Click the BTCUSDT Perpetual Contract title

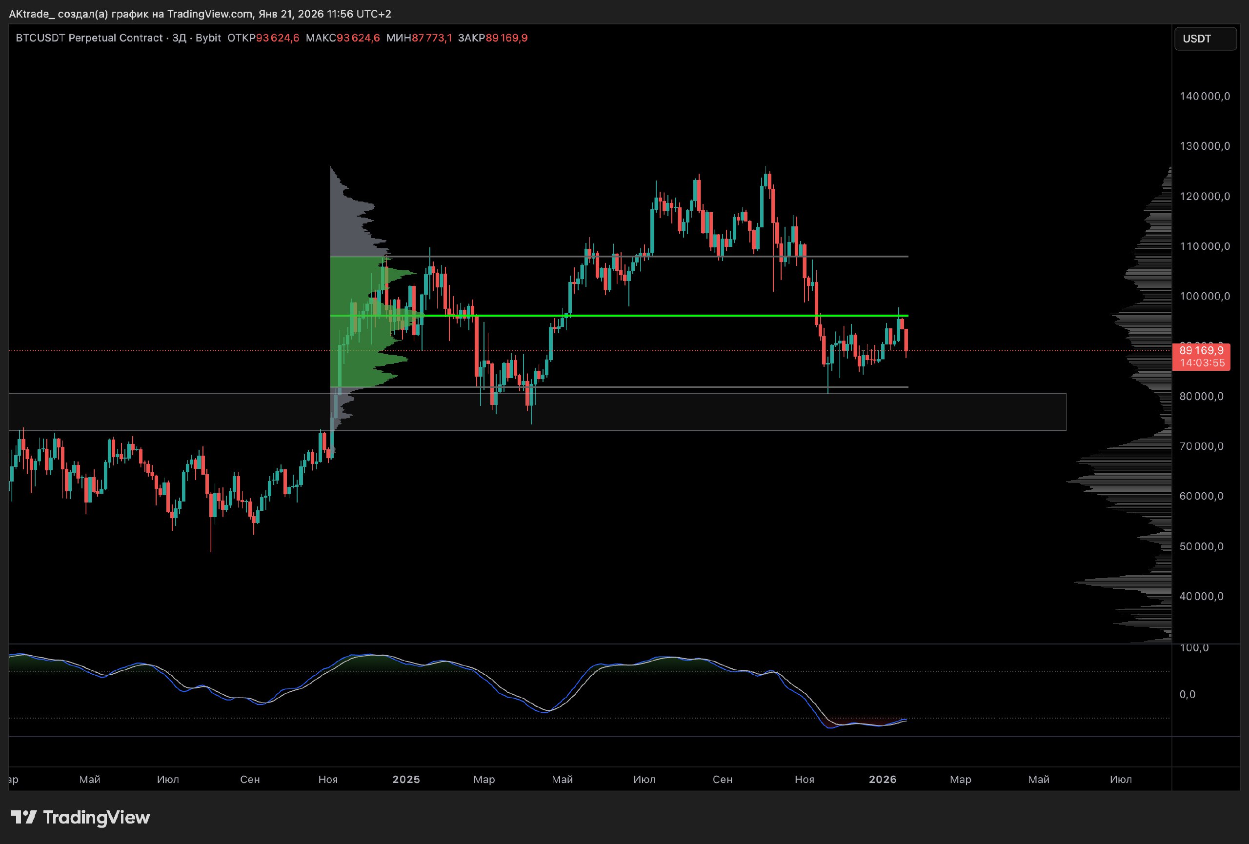pyautogui.click(x=89, y=38)
